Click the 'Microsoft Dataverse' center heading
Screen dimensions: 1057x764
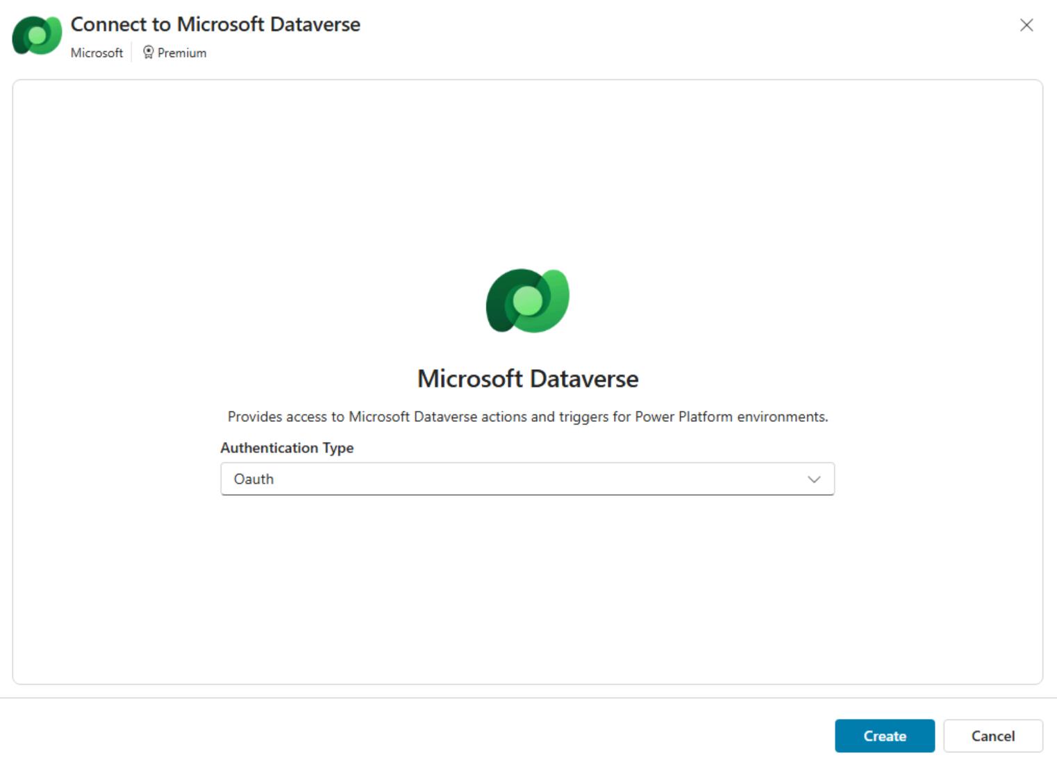(x=527, y=379)
